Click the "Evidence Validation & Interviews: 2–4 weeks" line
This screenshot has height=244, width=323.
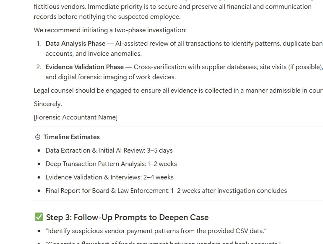(109, 177)
